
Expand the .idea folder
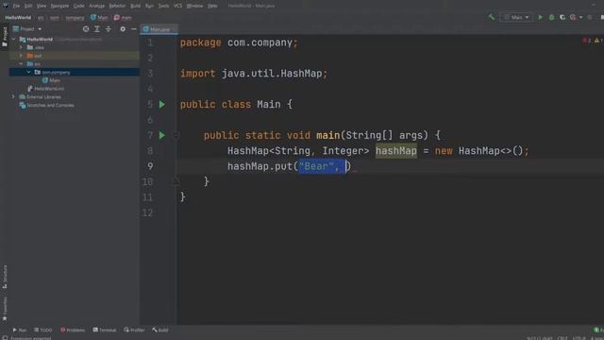[x=21, y=47]
